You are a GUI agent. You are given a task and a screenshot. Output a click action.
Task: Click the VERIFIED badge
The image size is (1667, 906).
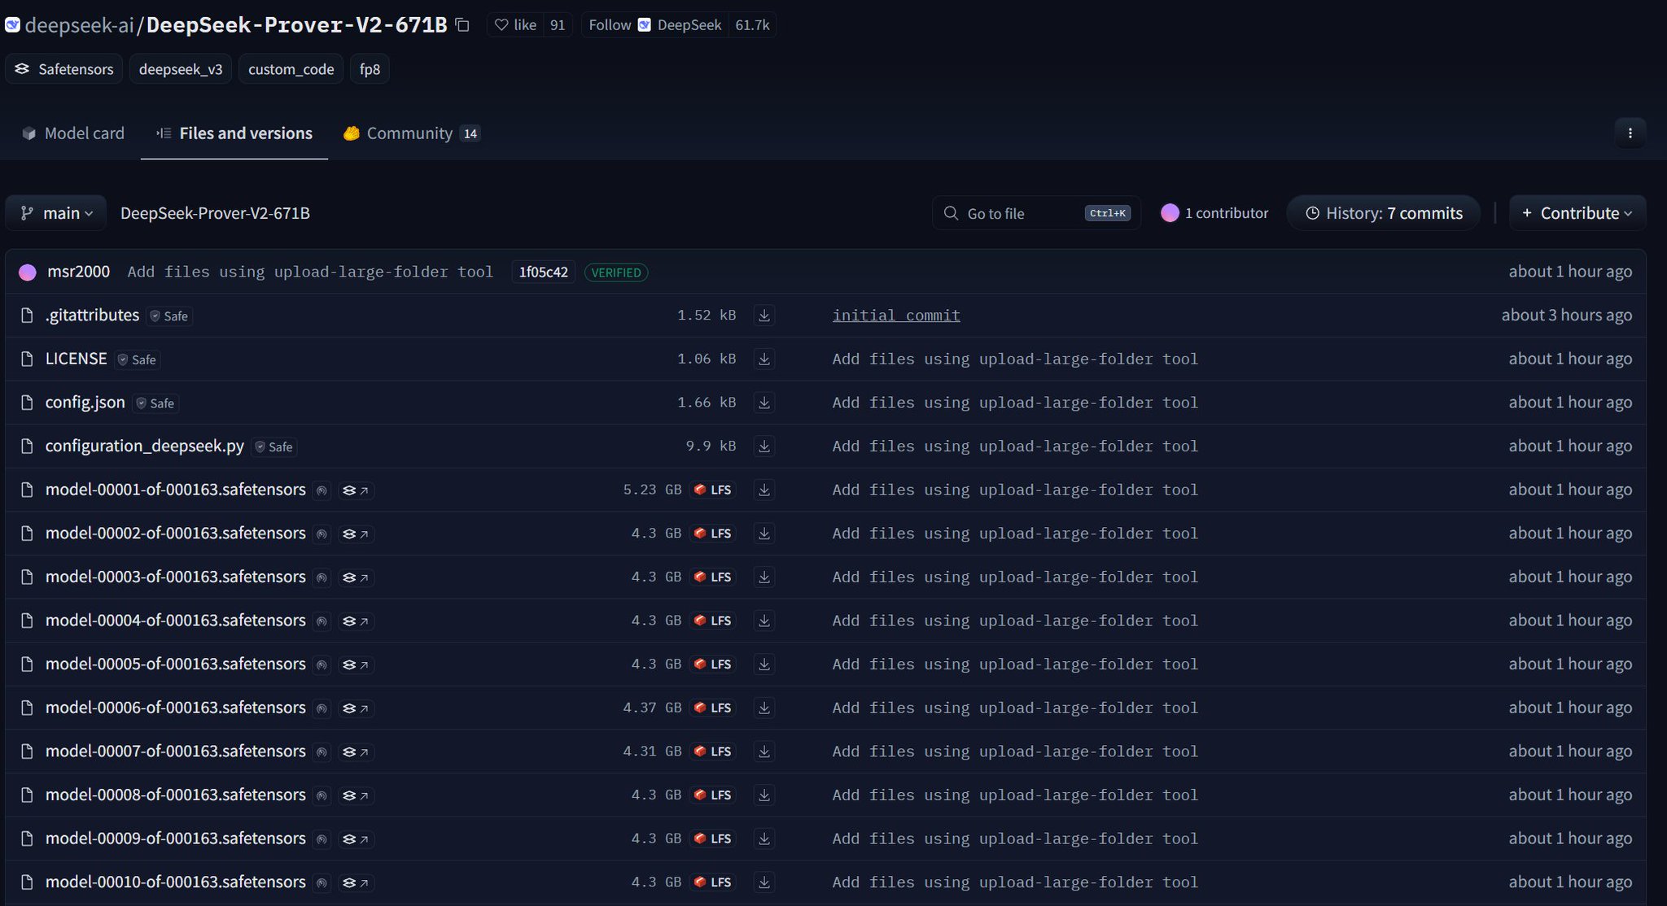(616, 272)
